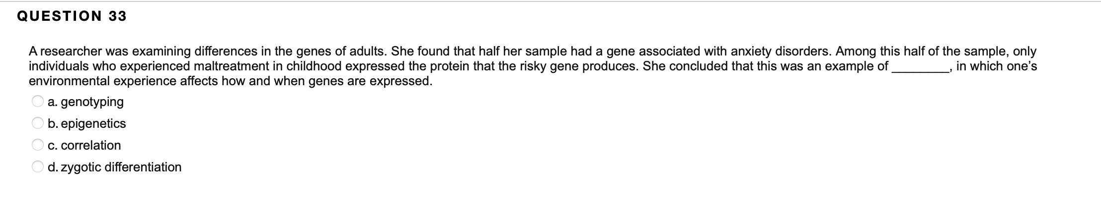The width and height of the screenshot is (1101, 214).
Task: Select the radio button for genotyping
Action: tap(38, 102)
